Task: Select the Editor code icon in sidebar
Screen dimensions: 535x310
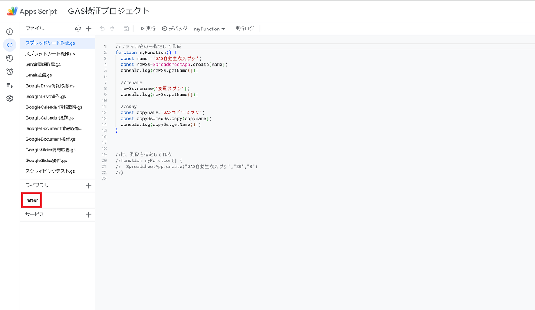Action: (10, 45)
